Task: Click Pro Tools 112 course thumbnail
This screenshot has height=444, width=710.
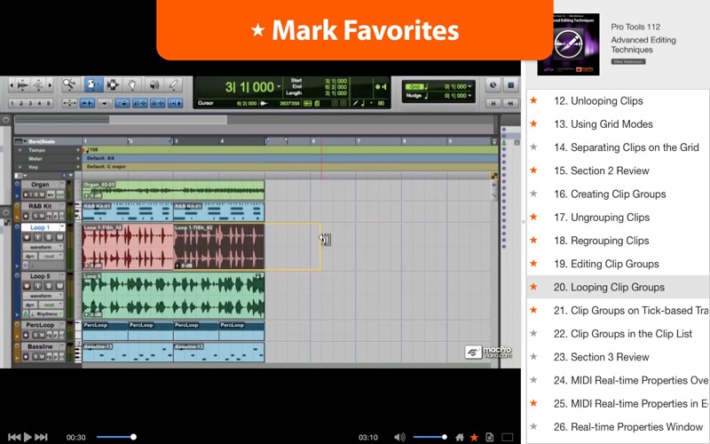Action: coord(568,44)
